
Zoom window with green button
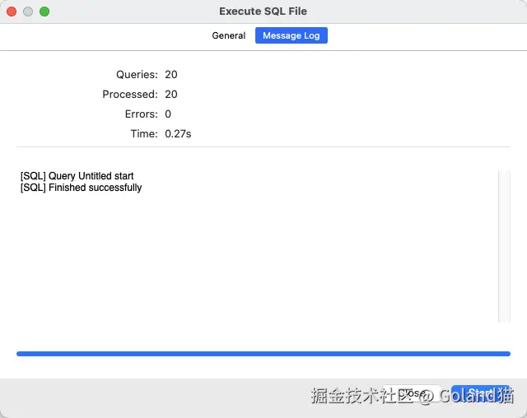coord(44,12)
